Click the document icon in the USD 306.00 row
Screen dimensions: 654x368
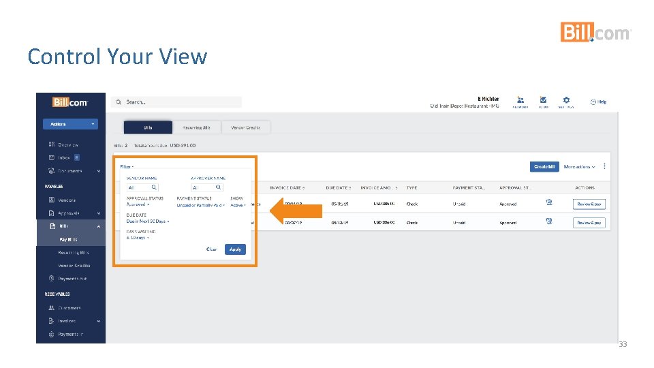[x=549, y=221]
